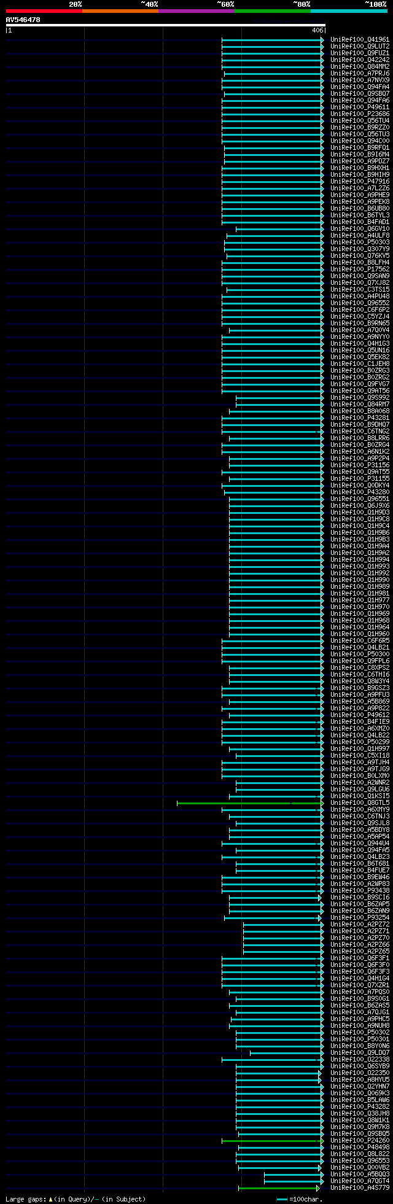Open hit UniRef100_Q84MM2
393x1204 pixels.
pos(360,66)
